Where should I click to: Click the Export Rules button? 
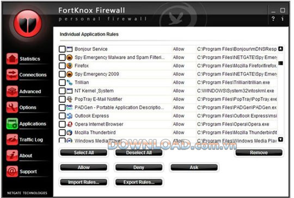139,182
